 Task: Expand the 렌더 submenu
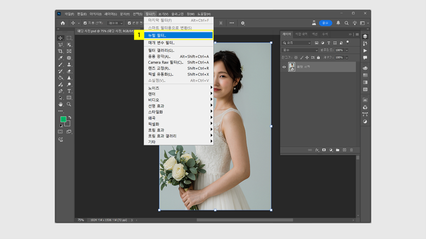[178, 94]
